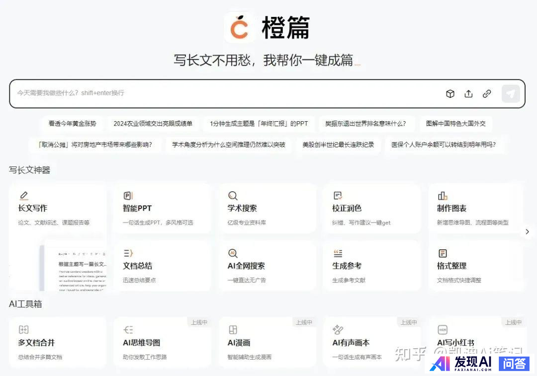Screen dimensions: 537x376
Task: Open the 格式整理 tool card
Action: 476,266
